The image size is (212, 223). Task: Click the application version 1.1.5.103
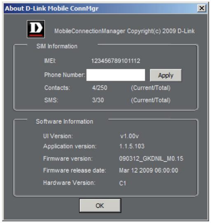coord(132,146)
